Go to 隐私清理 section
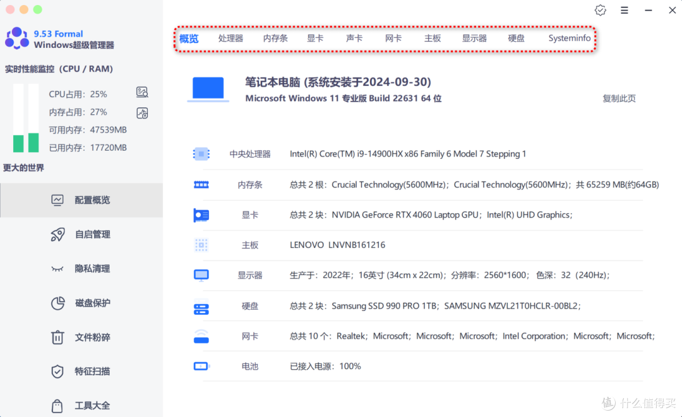 pyautogui.click(x=81, y=269)
